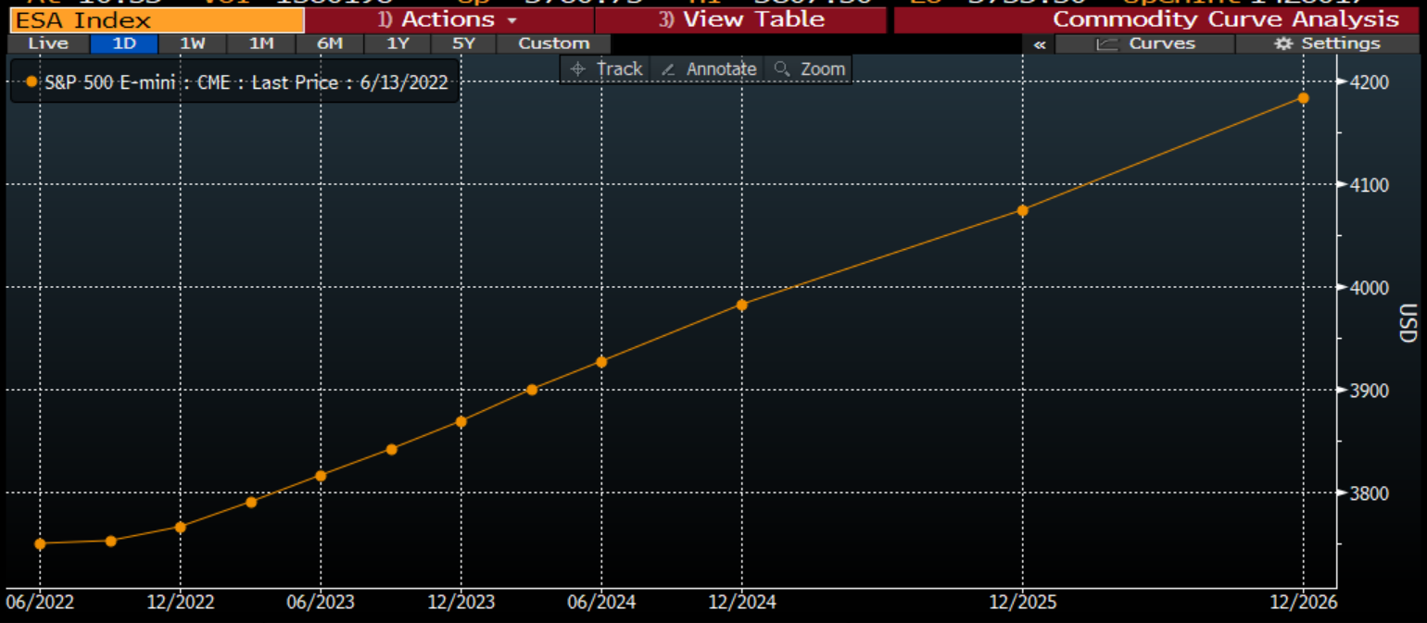This screenshot has height=623, width=1427.
Task: Open the Curves panel
Action: pos(1145,44)
